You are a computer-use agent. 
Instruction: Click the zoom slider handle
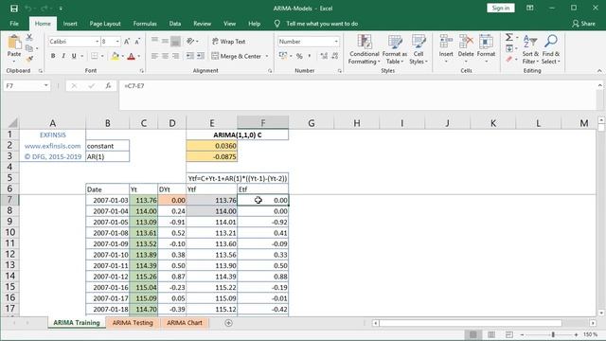click(x=553, y=334)
